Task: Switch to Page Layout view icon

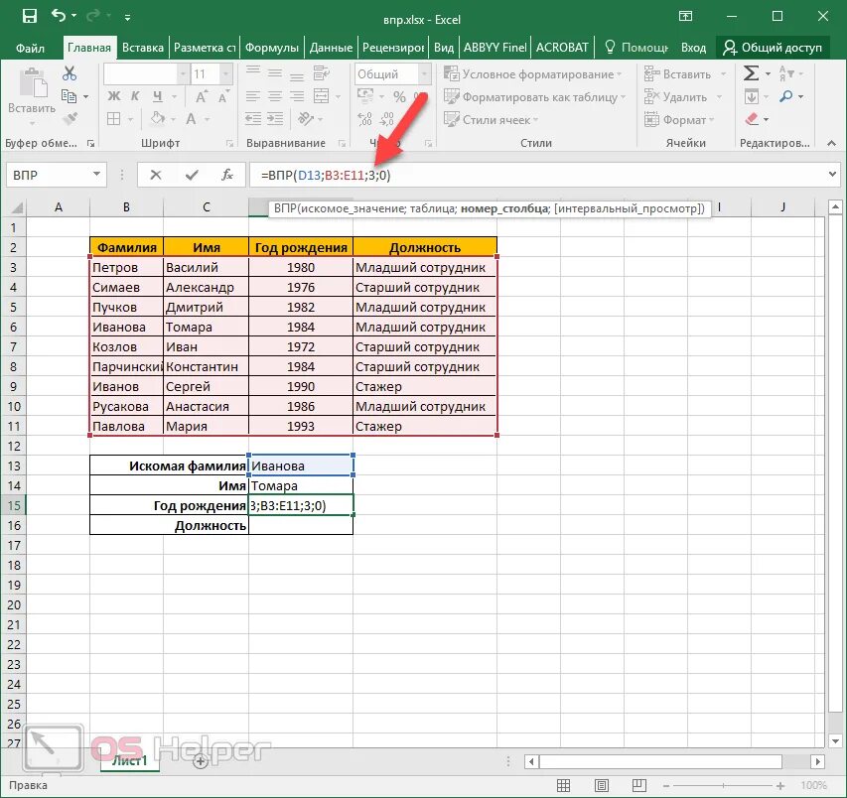Action: (x=601, y=785)
